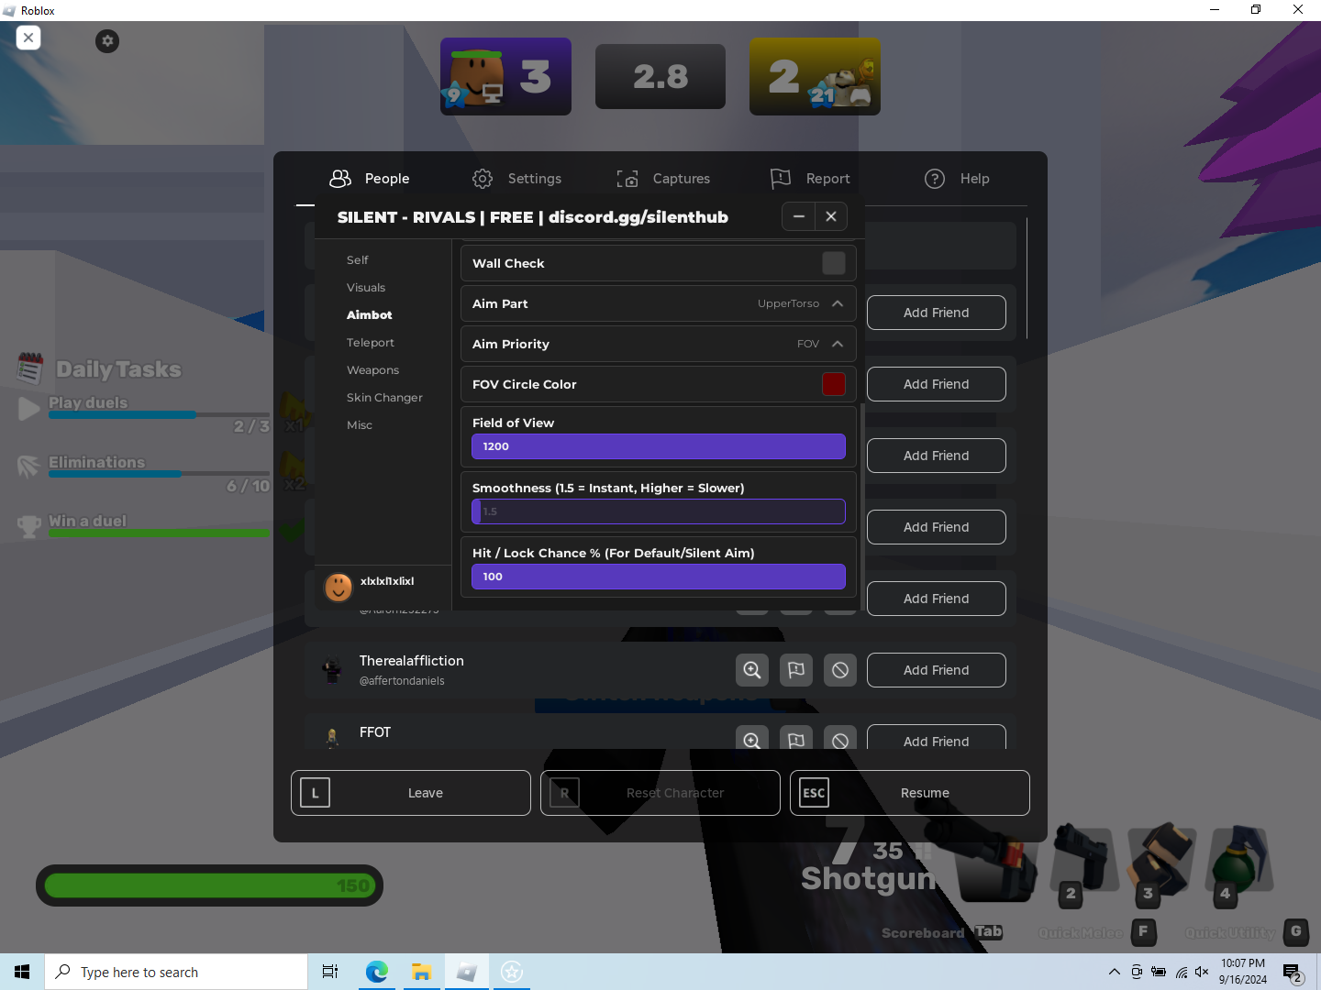Launch Microsoft Edge from taskbar
Image resolution: width=1321 pixels, height=990 pixels.
click(376, 972)
